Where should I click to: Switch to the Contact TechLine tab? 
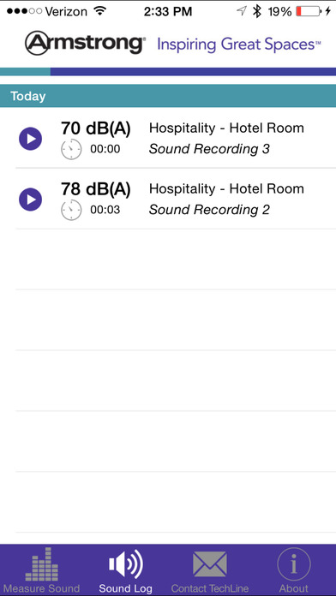pyautogui.click(x=210, y=569)
